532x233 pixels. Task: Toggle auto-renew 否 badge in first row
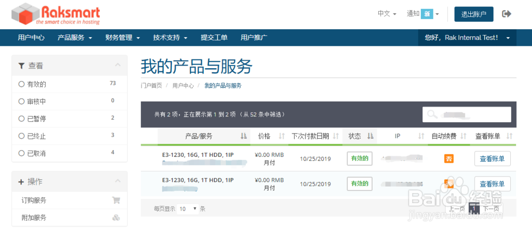[449, 159]
